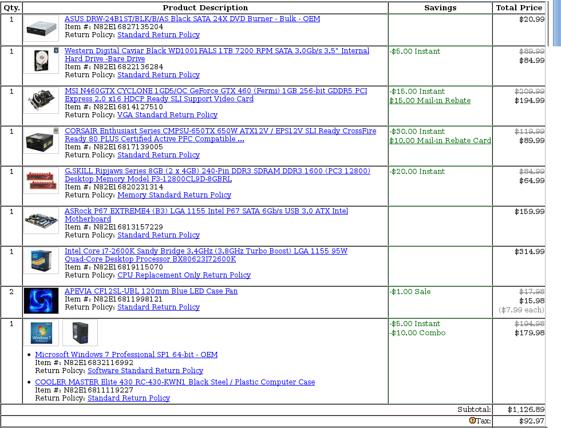561x428 pixels.
Task: Open the ASRock motherboard thumbnail
Action: [x=41, y=221]
